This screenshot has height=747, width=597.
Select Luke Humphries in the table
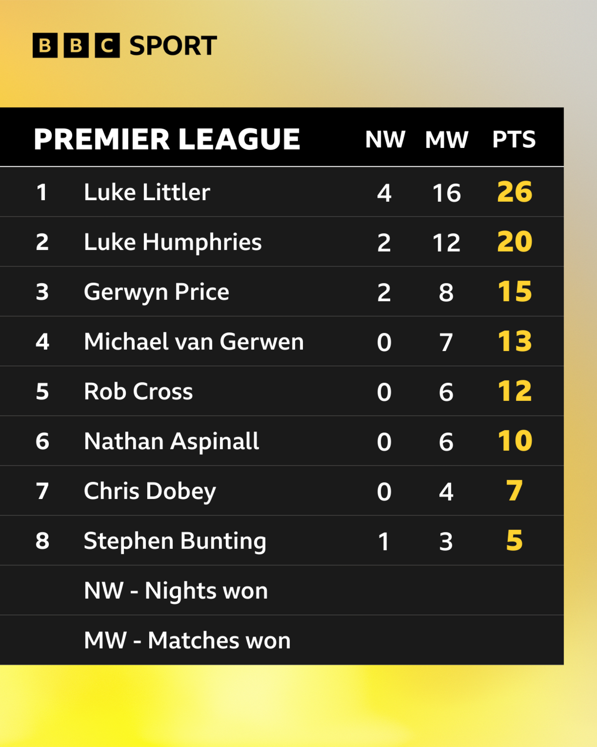173,243
